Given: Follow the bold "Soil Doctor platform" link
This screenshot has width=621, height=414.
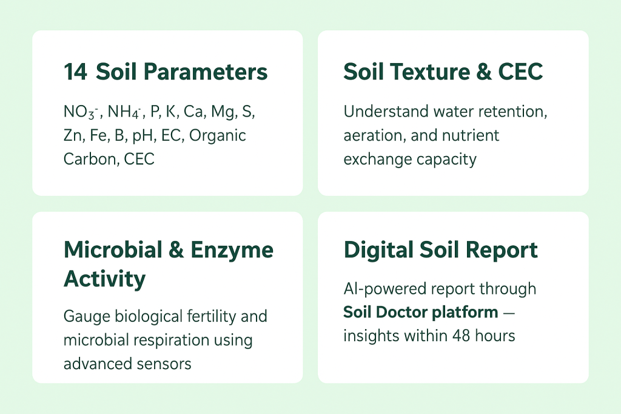Looking at the screenshot, I should pyautogui.click(x=420, y=313).
